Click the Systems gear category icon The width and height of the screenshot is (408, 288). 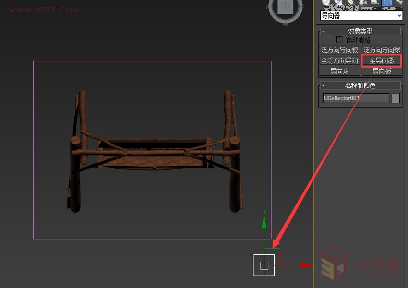click(x=400, y=2)
